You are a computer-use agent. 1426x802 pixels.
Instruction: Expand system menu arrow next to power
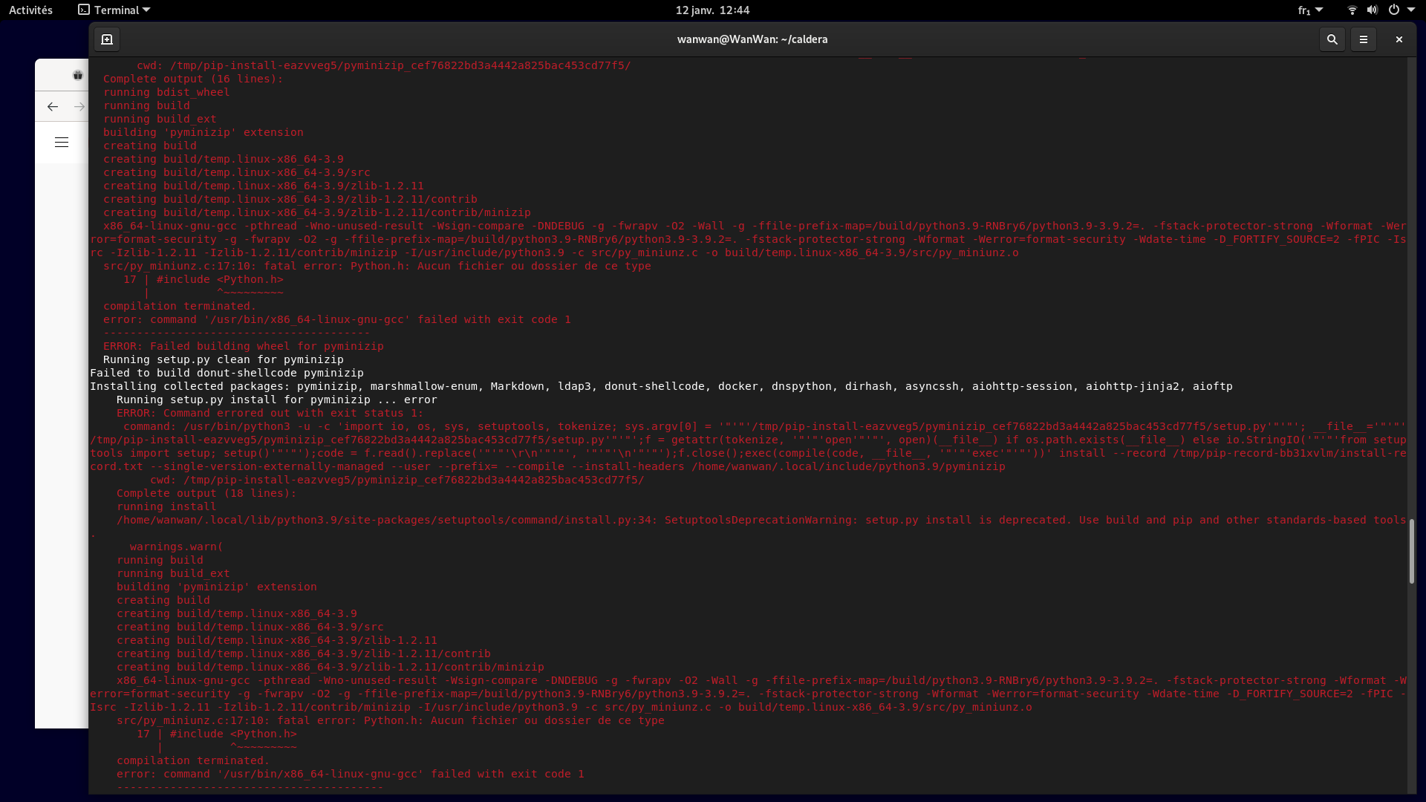(x=1410, y=10)
